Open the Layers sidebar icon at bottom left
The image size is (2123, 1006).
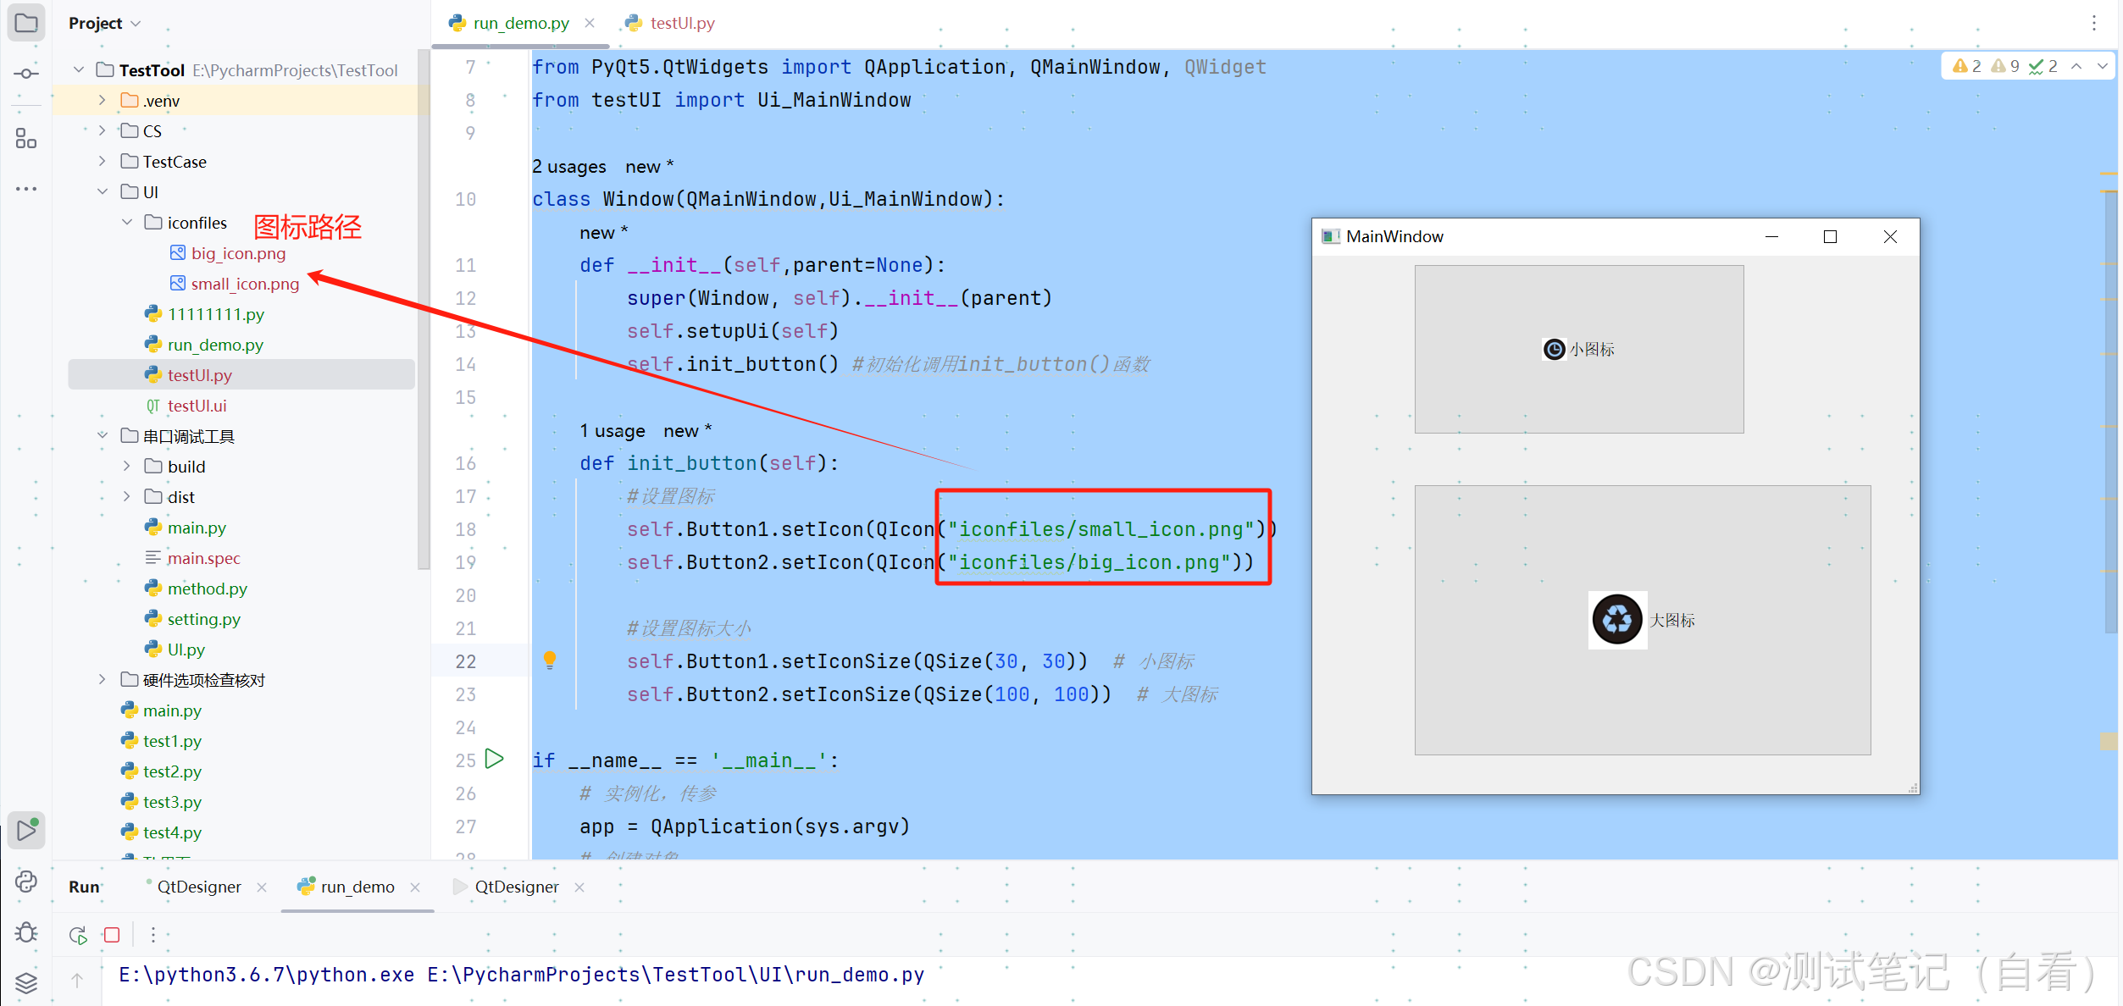click(26, 982)
